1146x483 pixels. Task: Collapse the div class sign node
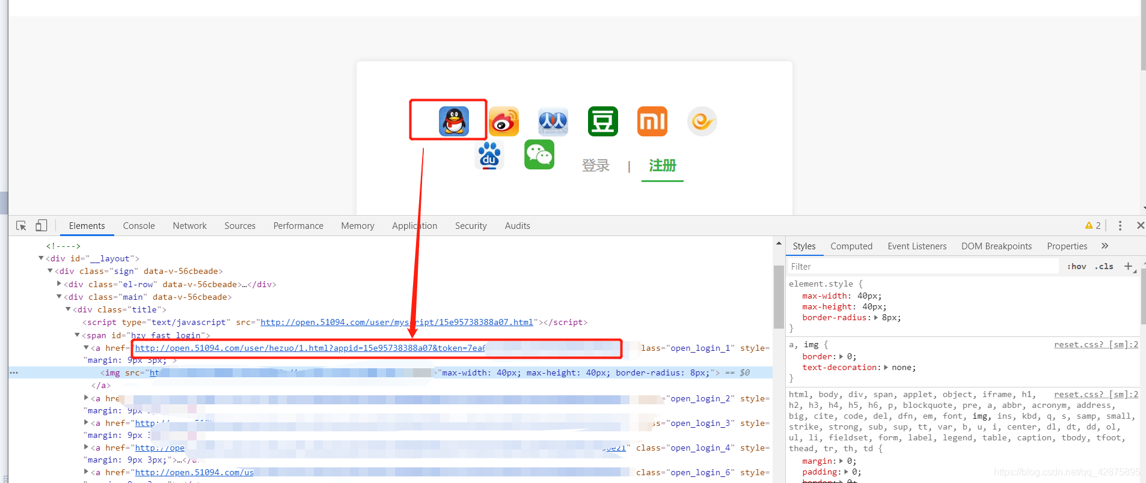50,271
